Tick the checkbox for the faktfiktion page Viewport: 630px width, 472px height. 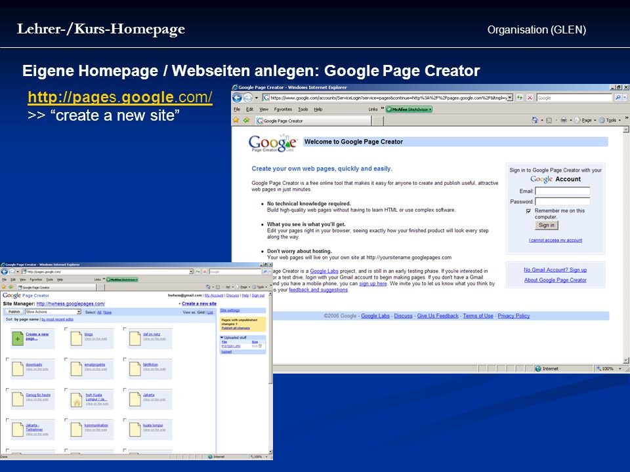click(125, 359)
